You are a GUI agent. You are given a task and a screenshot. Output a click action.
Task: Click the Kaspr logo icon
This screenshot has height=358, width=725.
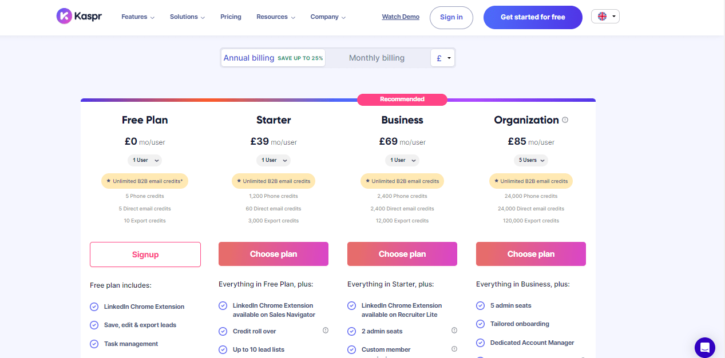point(62,16)
